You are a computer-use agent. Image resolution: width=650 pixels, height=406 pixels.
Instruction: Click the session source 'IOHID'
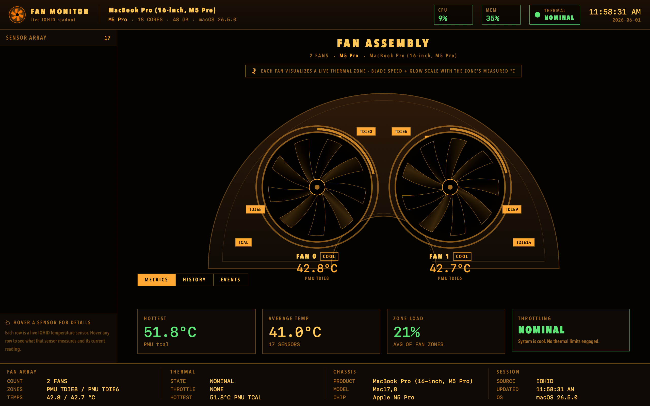click(545, 381)
